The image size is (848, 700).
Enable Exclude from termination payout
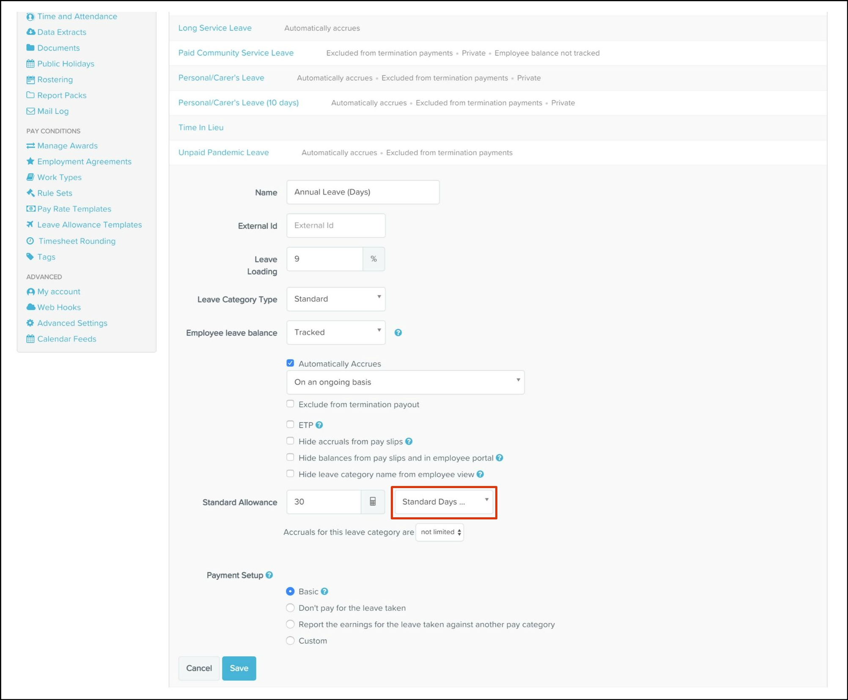(x=290, y=404)
